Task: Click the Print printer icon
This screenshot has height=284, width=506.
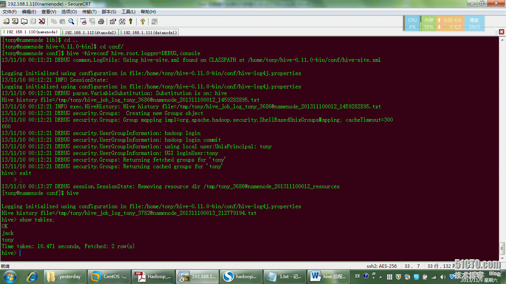Action: click(x=101, y=21)
